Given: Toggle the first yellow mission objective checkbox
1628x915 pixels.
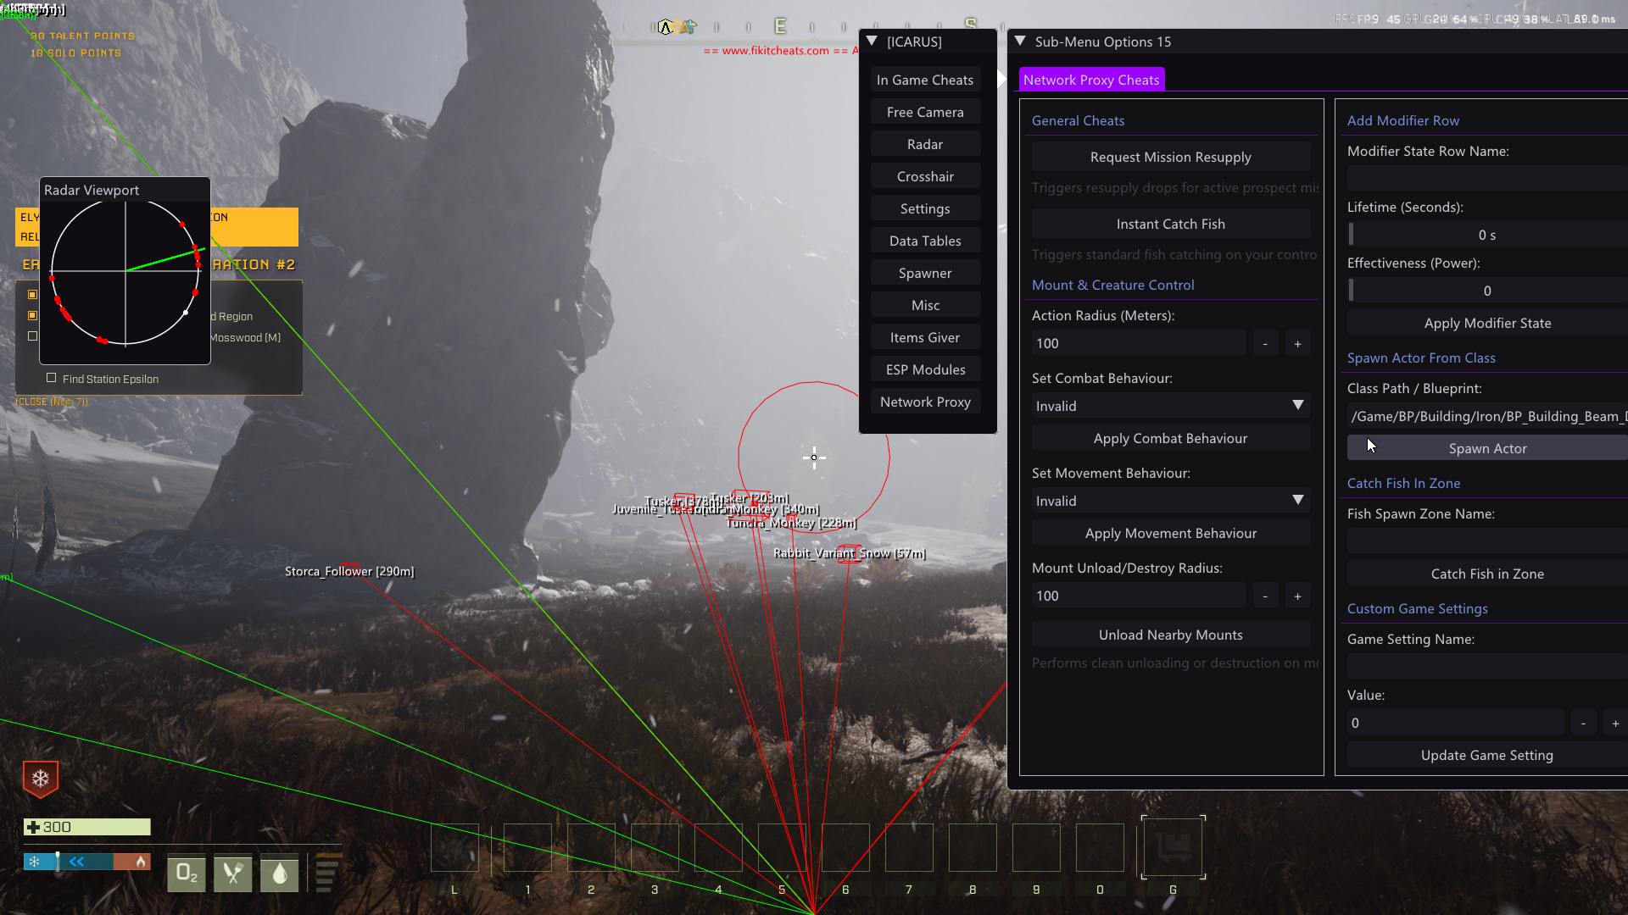Looking at the screenshot, I should (x=32, y=295).
